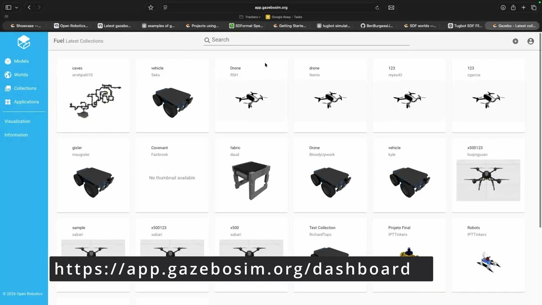Open the Google Keep - Tasks bookmark
The height and width of the screenshot is (305, 542).
[284, 17]
